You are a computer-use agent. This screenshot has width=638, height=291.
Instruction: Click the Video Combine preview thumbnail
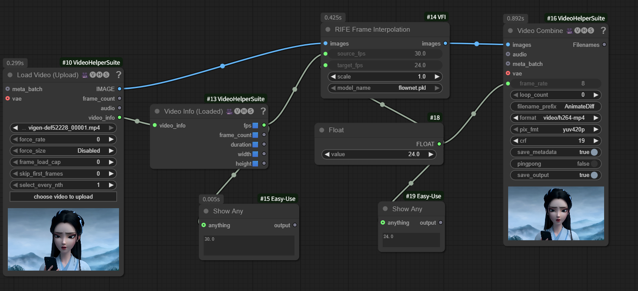556,213
